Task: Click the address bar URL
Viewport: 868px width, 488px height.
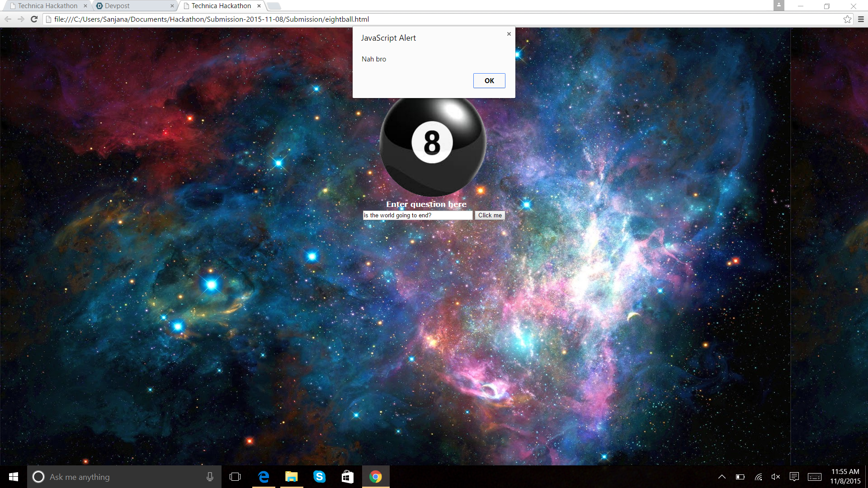Action: (x=212, y=19)
